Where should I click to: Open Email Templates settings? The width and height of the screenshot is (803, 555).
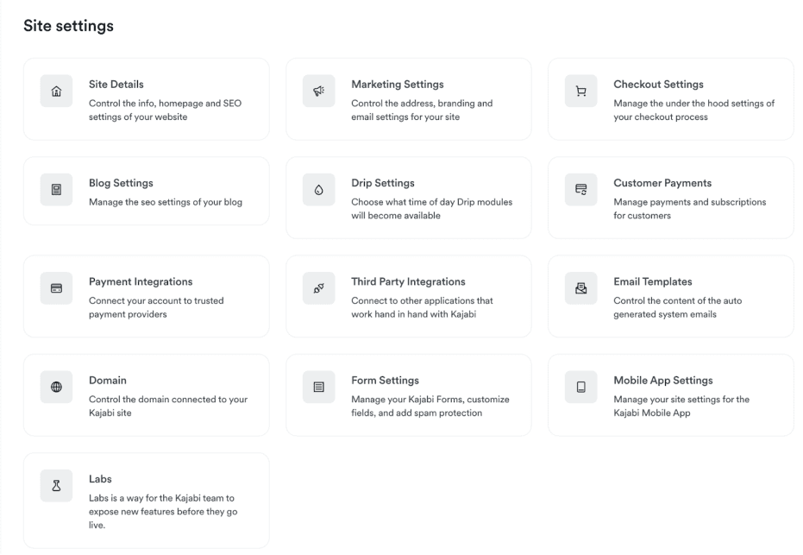coord(652,281)
